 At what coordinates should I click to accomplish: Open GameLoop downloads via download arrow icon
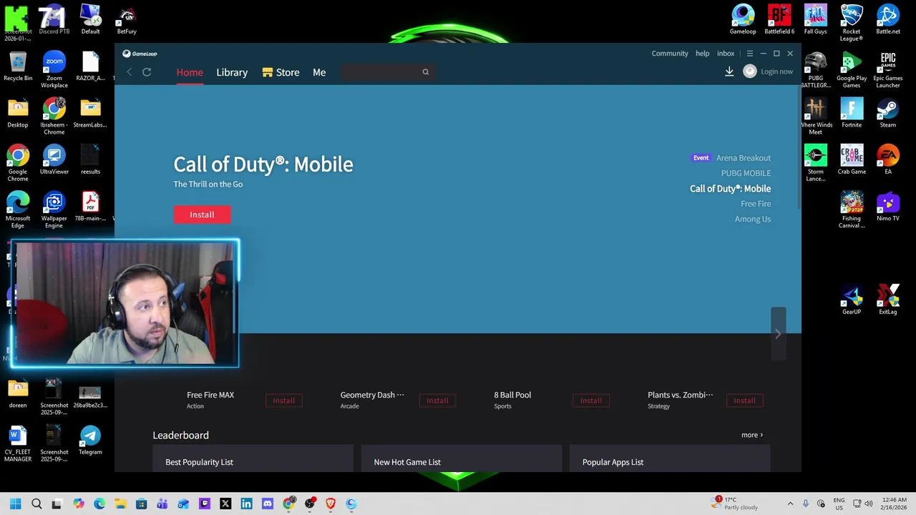pyautogui.click(x=729, y=72)
